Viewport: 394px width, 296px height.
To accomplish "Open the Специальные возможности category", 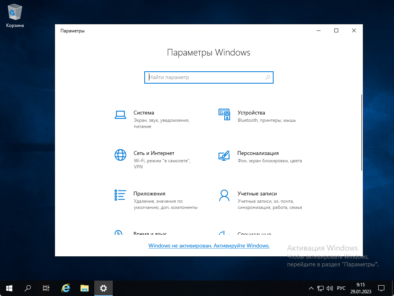I will (254, 233).
